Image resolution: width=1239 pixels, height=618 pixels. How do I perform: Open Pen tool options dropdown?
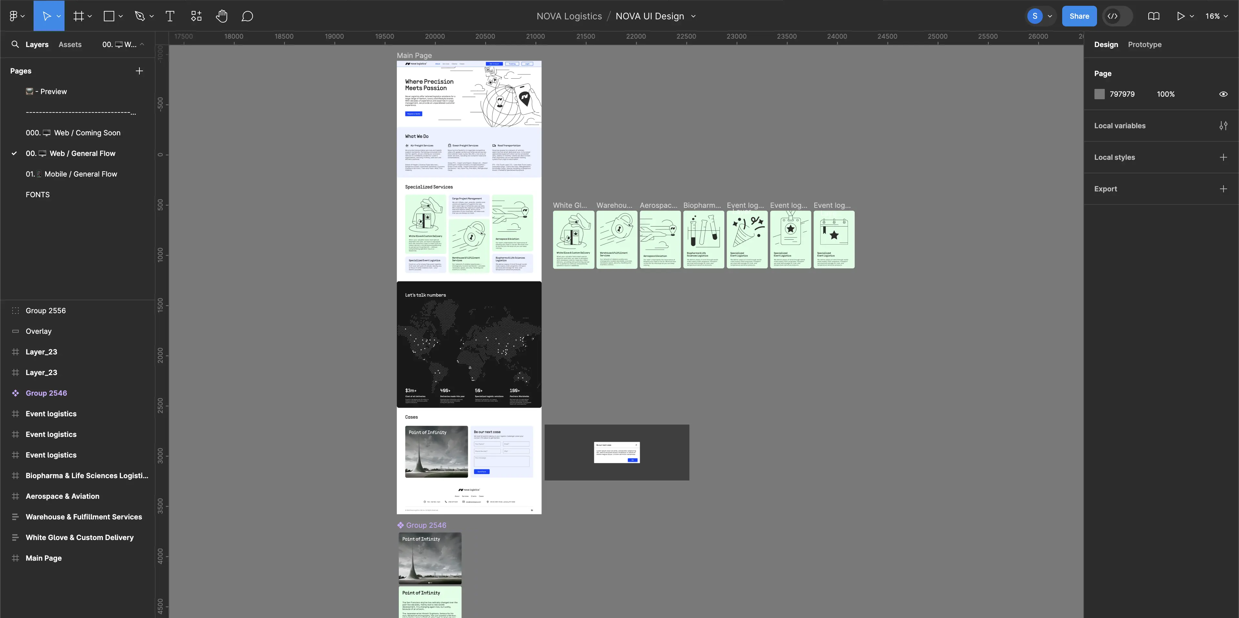152,16
